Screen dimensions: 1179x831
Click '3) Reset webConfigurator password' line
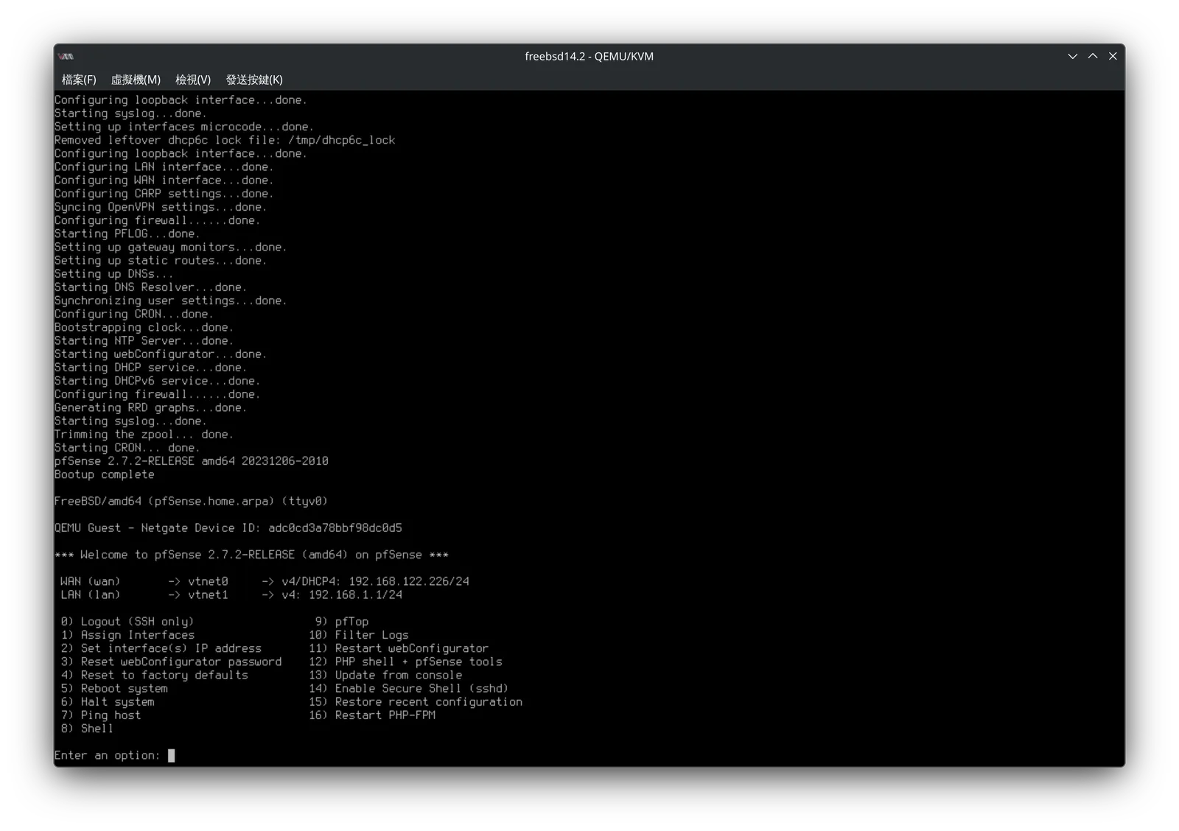(x=172, y=662)
